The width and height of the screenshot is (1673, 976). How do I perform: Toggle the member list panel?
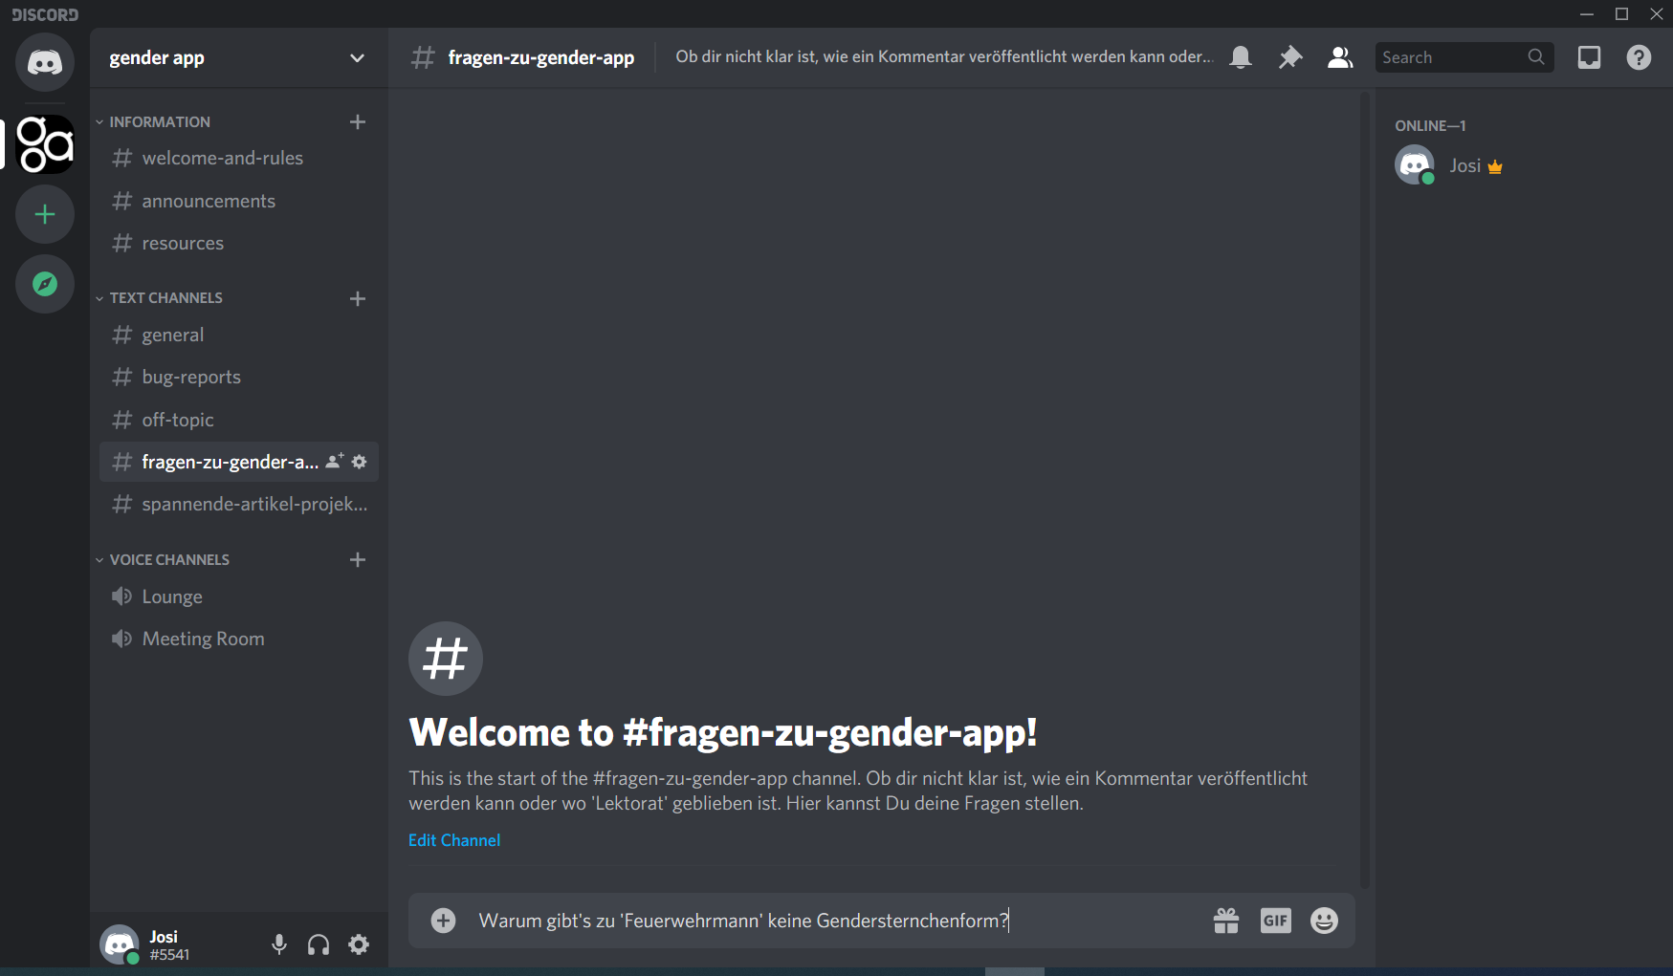pyautogui.click(x=1339, y=57)
